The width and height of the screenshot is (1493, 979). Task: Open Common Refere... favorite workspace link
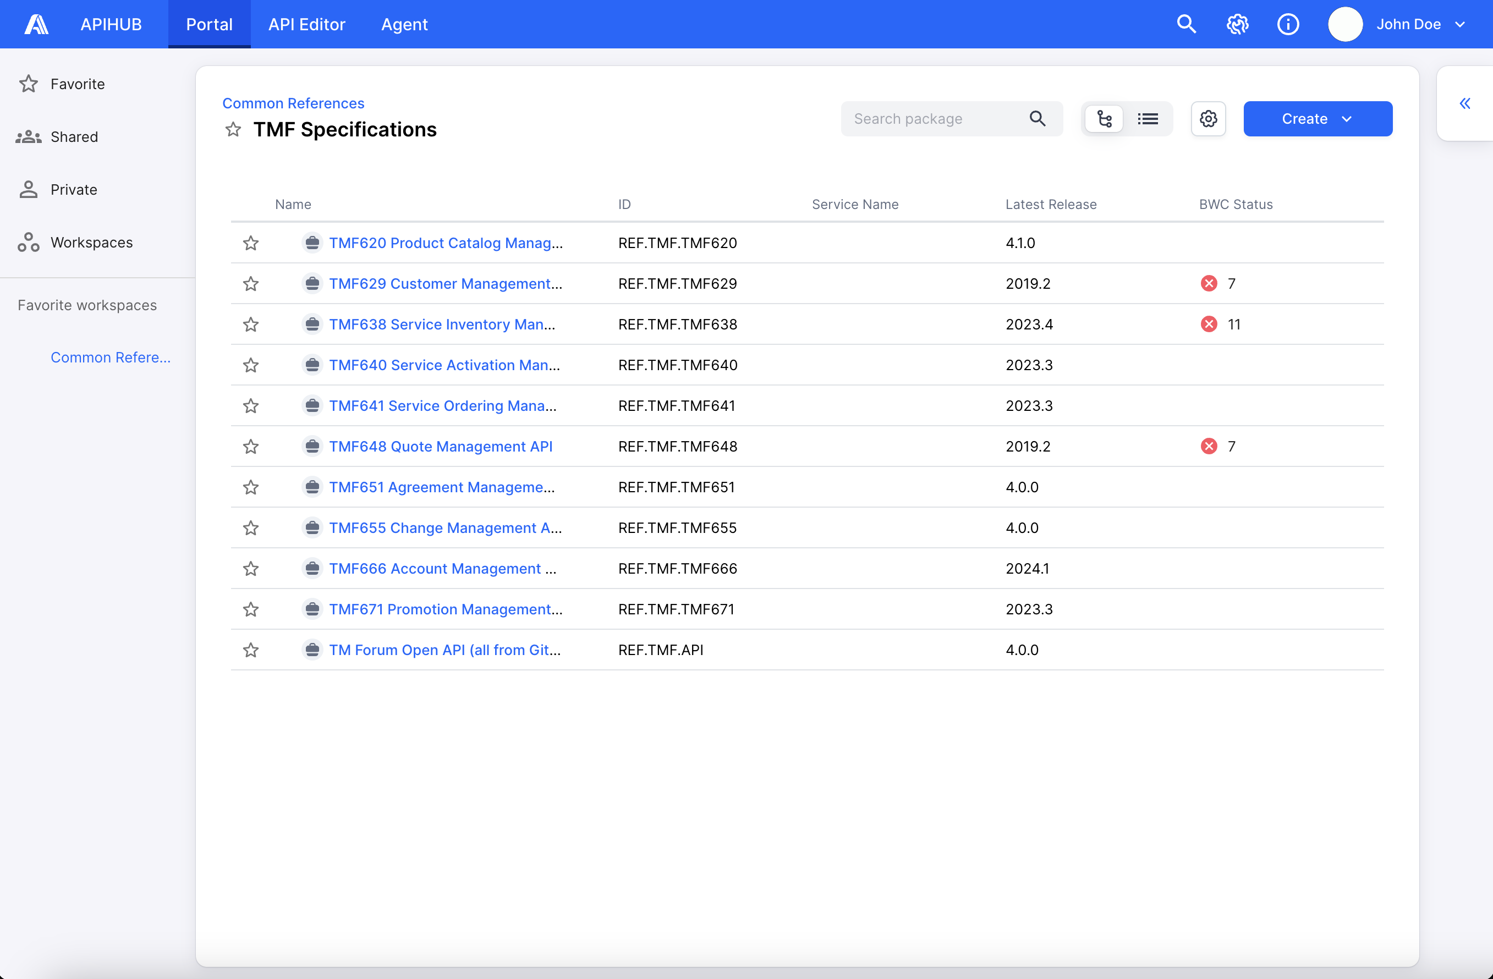[x=111, y=357]
